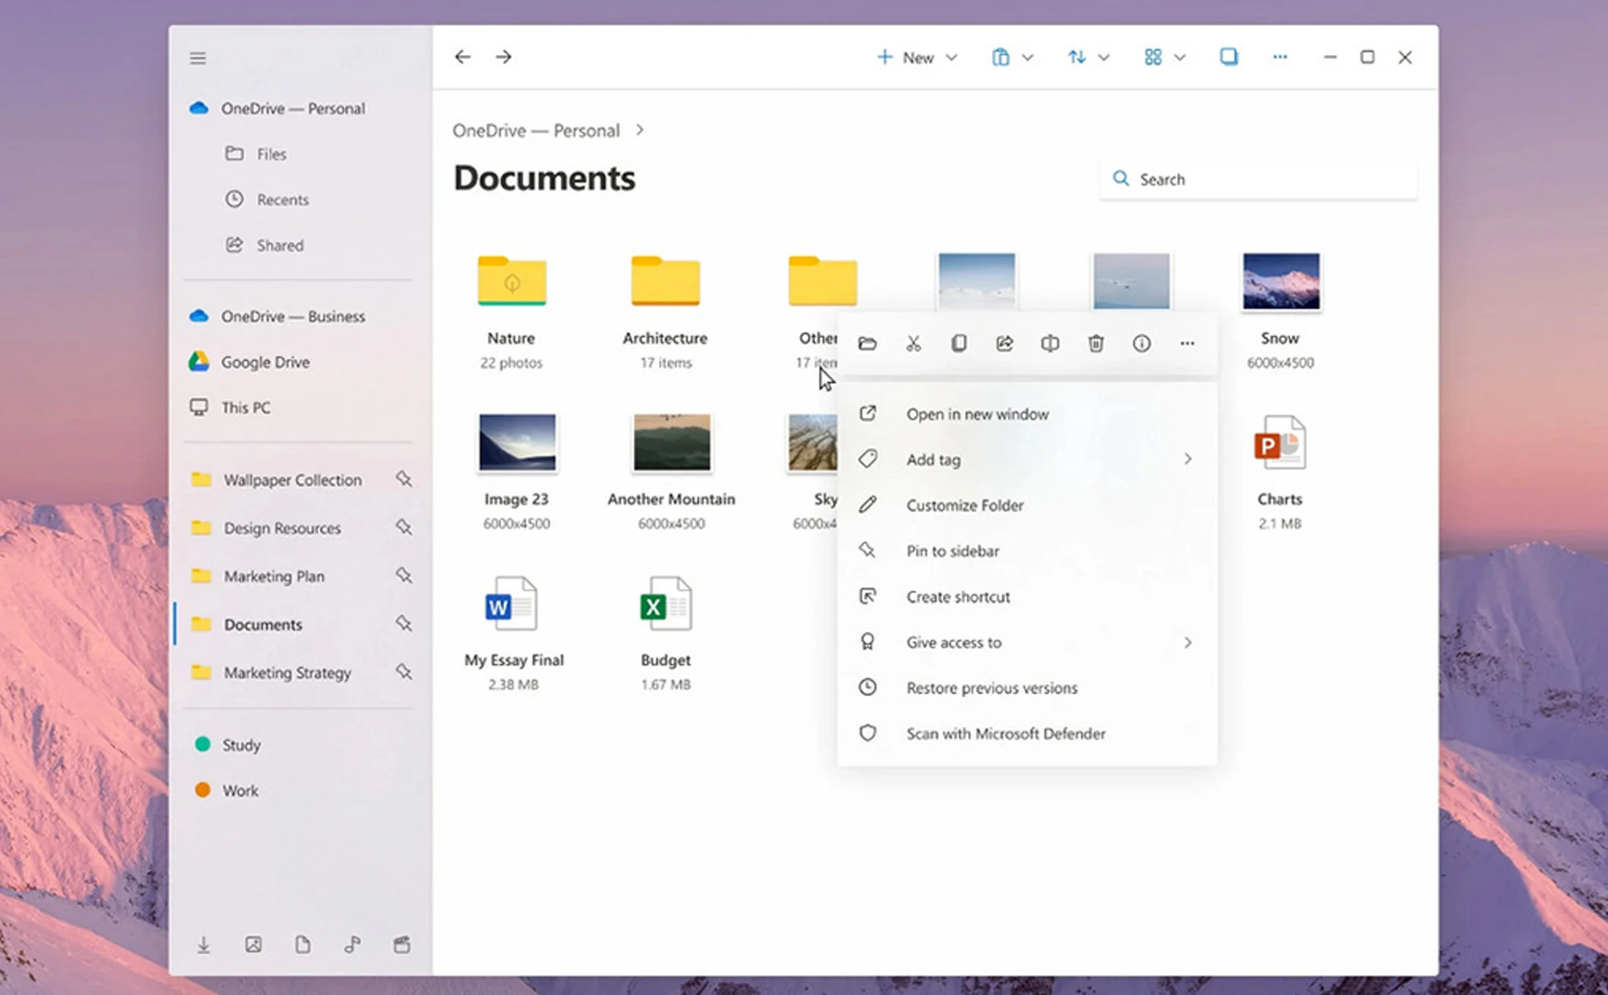Unpin Design Resources from sidebar
The width and height of the screenshot is (1608, 995).
click(404, 527)
